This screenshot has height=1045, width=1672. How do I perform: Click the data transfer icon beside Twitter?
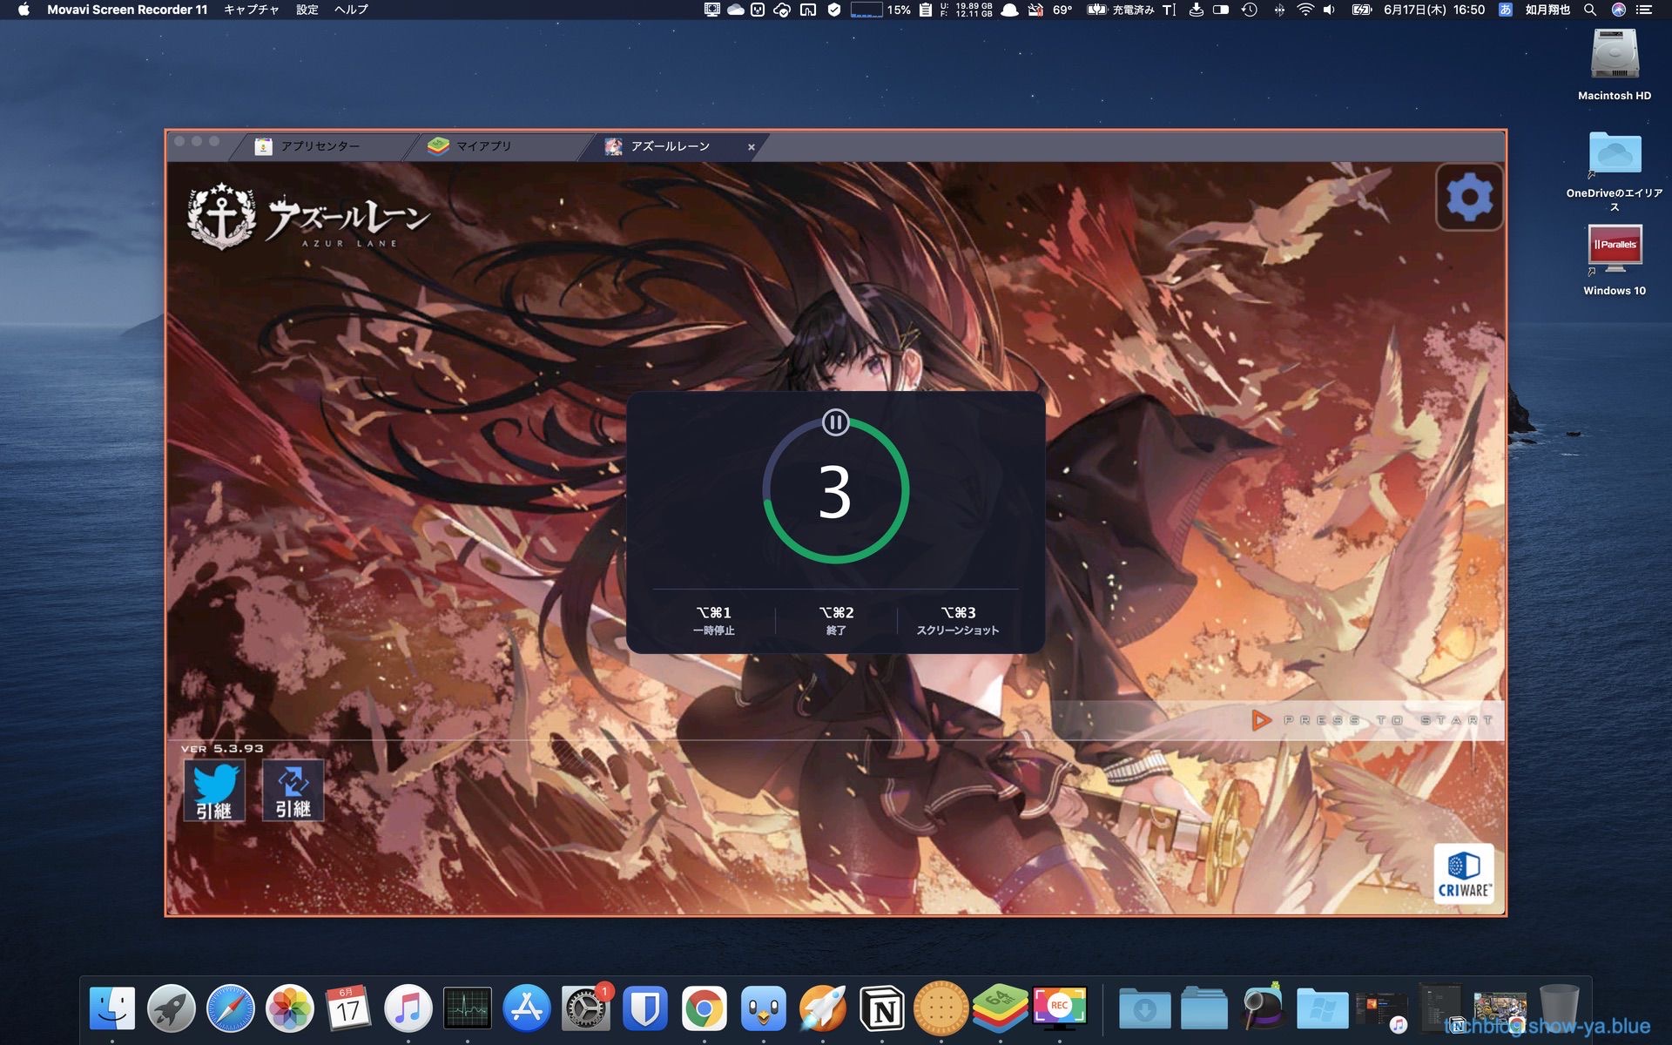tap(293, 790)
